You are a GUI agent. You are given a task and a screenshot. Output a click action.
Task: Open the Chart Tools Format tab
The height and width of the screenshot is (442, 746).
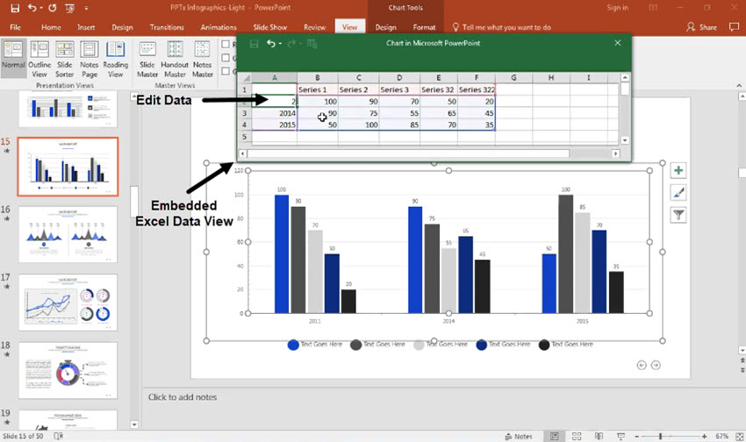point(424,27)
